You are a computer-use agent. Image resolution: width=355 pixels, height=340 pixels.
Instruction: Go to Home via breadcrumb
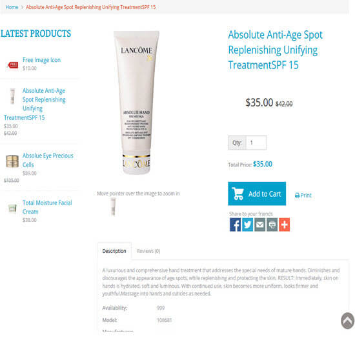12,7
